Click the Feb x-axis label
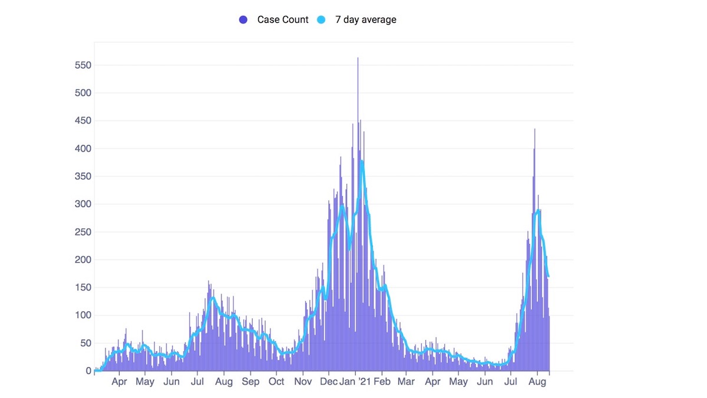Viewport: 707px width, 398px height. 381,381
